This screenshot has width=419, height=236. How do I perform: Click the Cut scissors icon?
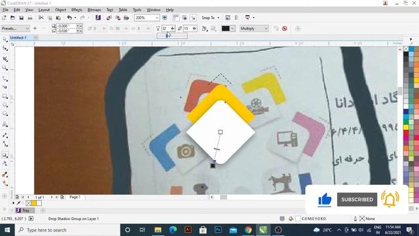(x=41, y=18)
